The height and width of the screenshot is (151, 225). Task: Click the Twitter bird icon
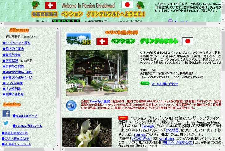pos(6,123)
